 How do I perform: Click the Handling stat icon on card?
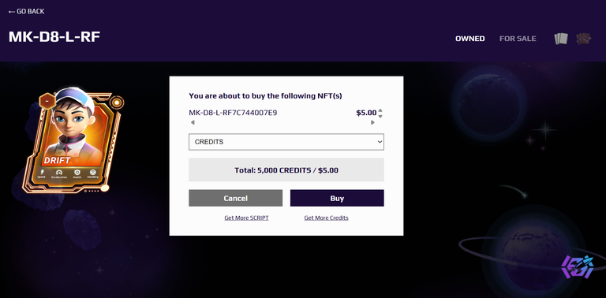pyautogui.click(x=93, y=172)
